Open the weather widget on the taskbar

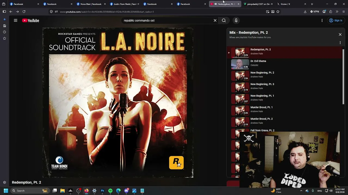[x=276, y=191]
